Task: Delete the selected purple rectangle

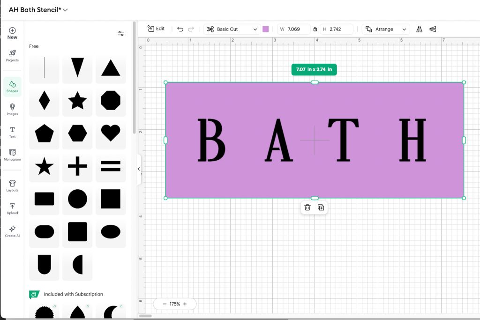Action: coord(307,207)
